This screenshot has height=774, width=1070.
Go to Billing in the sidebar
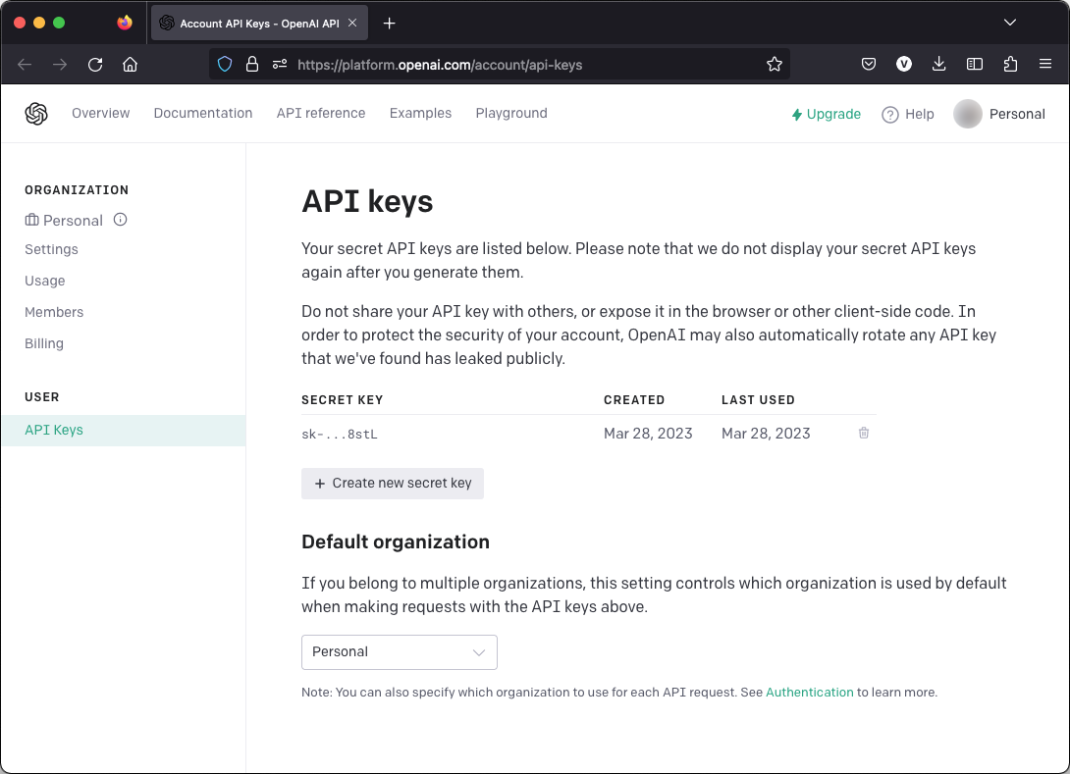pos(43,343)
